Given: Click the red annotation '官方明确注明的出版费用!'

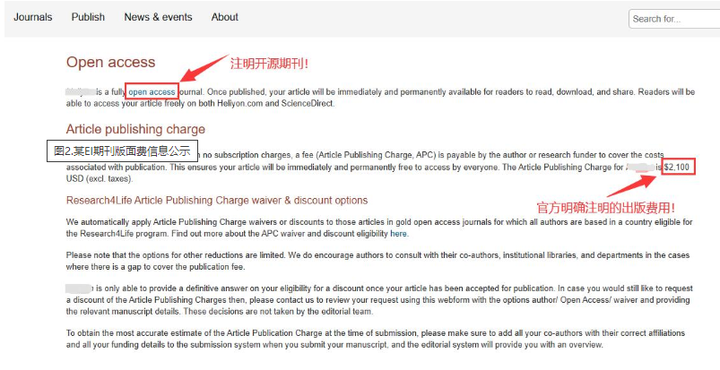Looking at the screenshot, I should [606, 208].
